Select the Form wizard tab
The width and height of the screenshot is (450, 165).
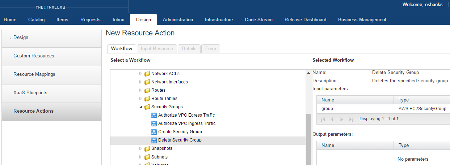[x=210, y=49]
